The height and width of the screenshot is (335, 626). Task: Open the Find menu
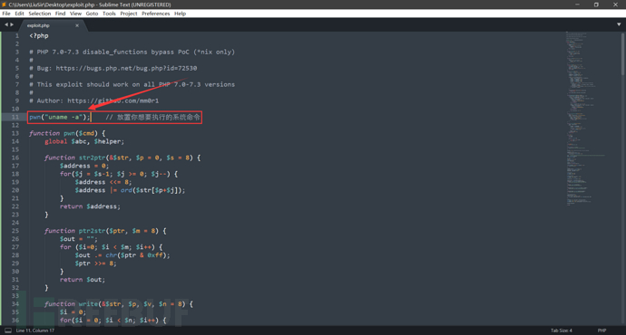(x=60, y=14)
